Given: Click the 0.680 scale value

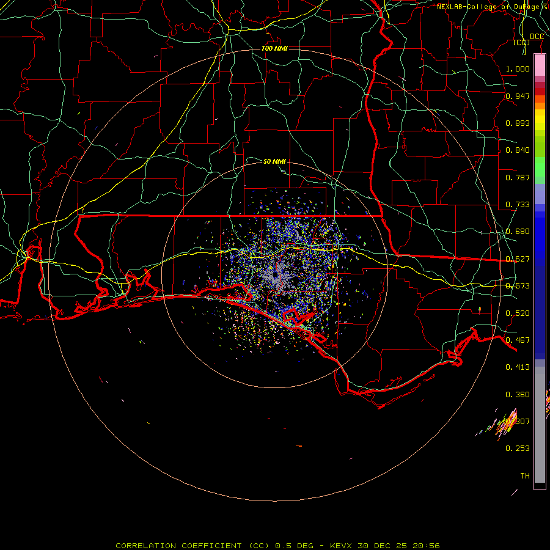Looking at the screenshot, I should 518,232.
